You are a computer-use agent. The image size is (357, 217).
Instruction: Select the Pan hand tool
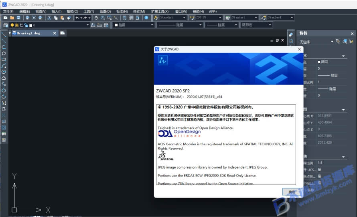(96, 18)
